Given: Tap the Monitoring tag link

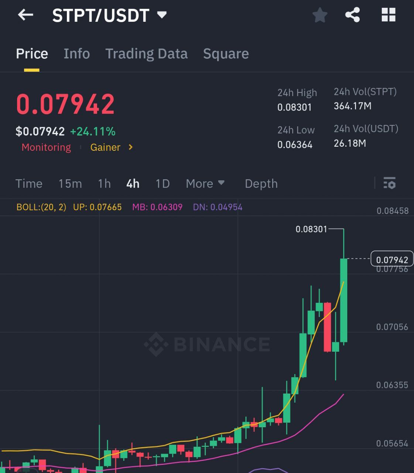Looking at the screenshot, I should click(46, 147).
